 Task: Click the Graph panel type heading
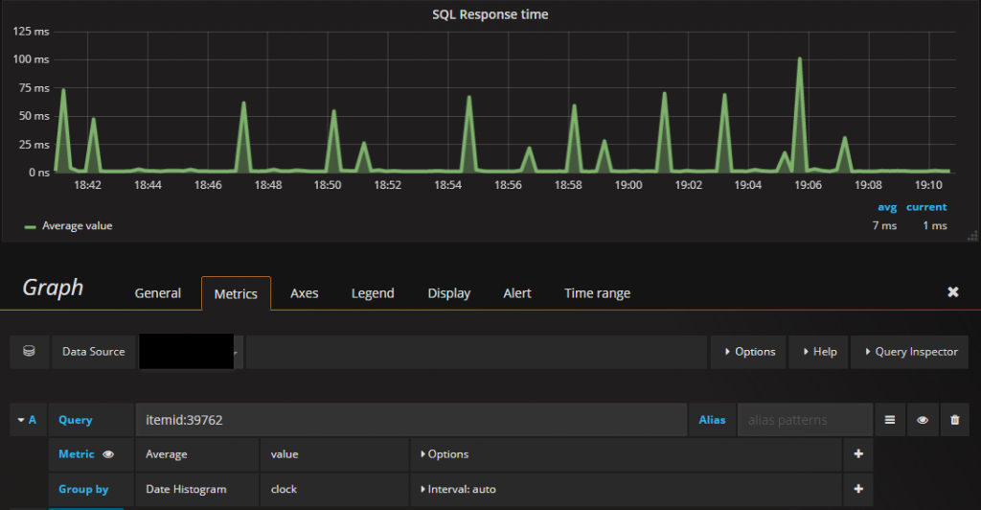click(54, 288)
